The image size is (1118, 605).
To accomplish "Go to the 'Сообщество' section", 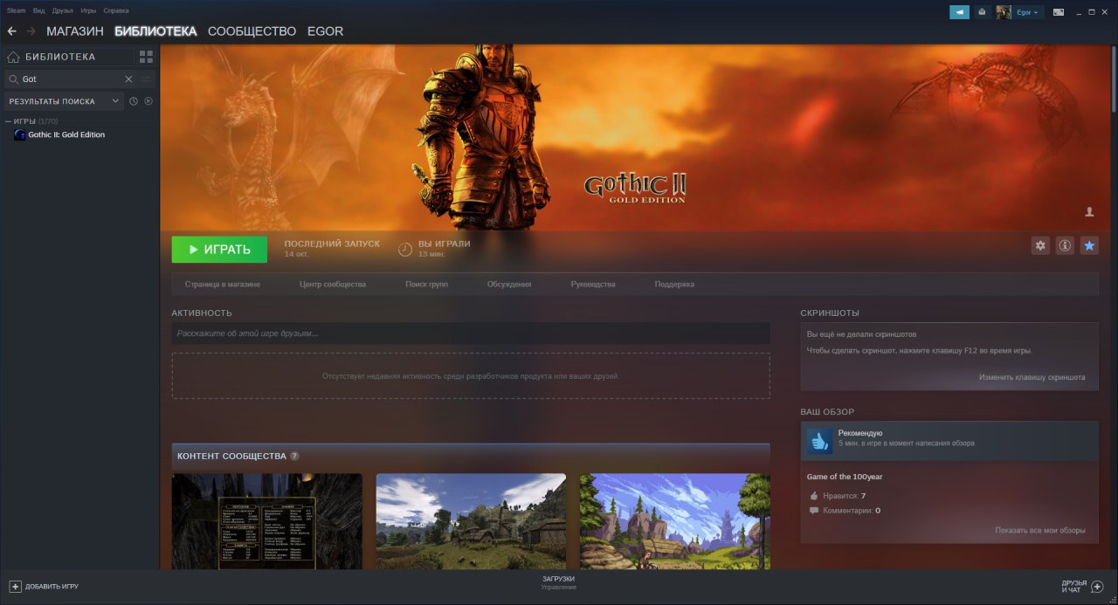I will (x=252, y=31).
